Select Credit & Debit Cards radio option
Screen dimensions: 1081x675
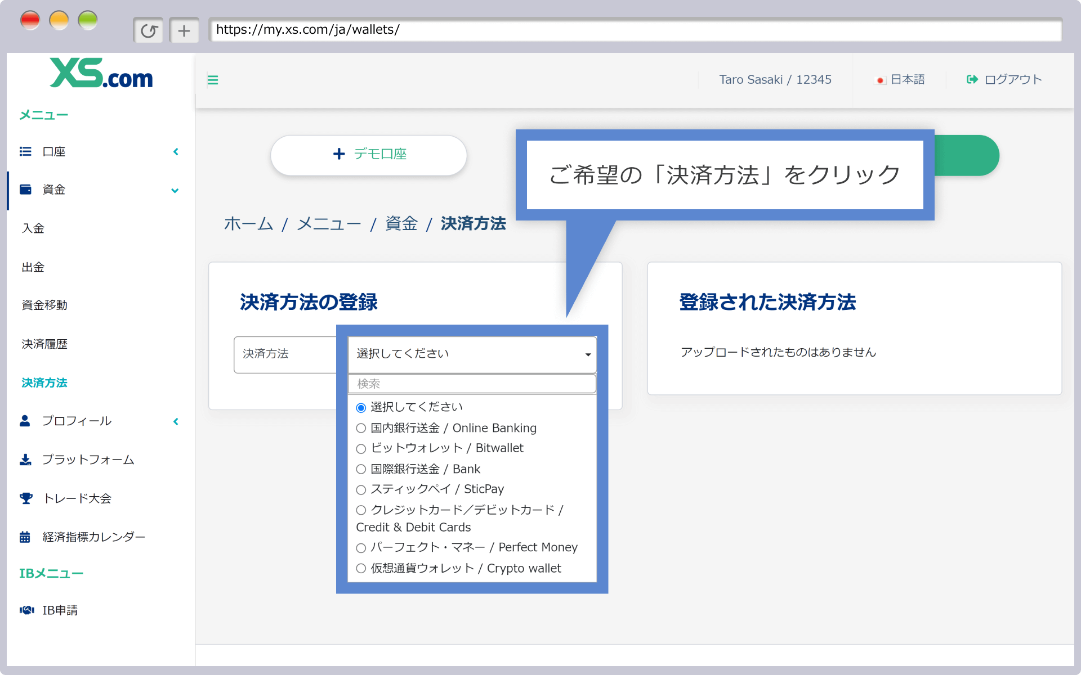[x=361, y=510]
